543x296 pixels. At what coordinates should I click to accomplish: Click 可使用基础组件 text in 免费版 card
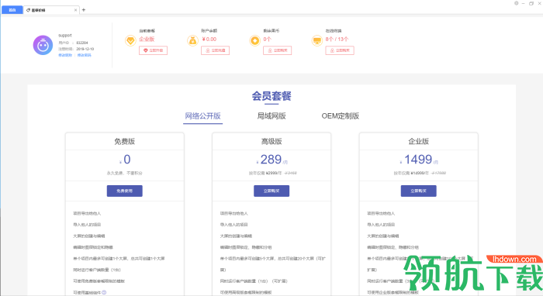[87, 293]
